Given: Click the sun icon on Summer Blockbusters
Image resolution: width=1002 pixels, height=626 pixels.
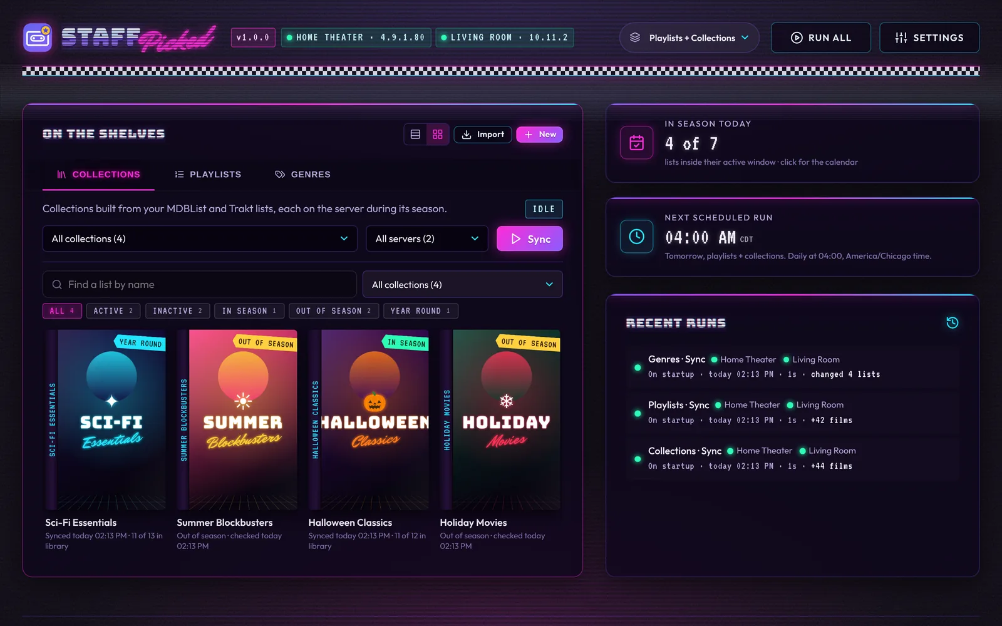Looking at the screenshot, I should (243, 401).
